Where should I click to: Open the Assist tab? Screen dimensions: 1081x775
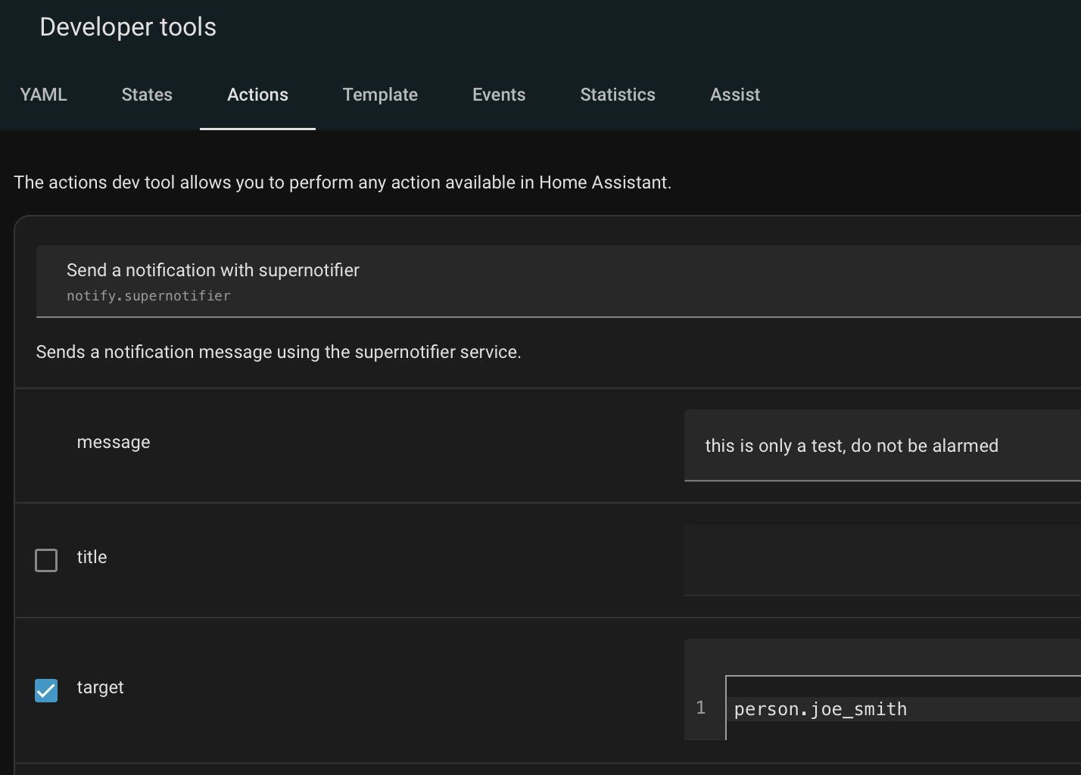(734, 95)
